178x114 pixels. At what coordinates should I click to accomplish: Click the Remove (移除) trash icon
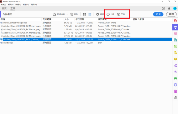click(x=72, y=14)
